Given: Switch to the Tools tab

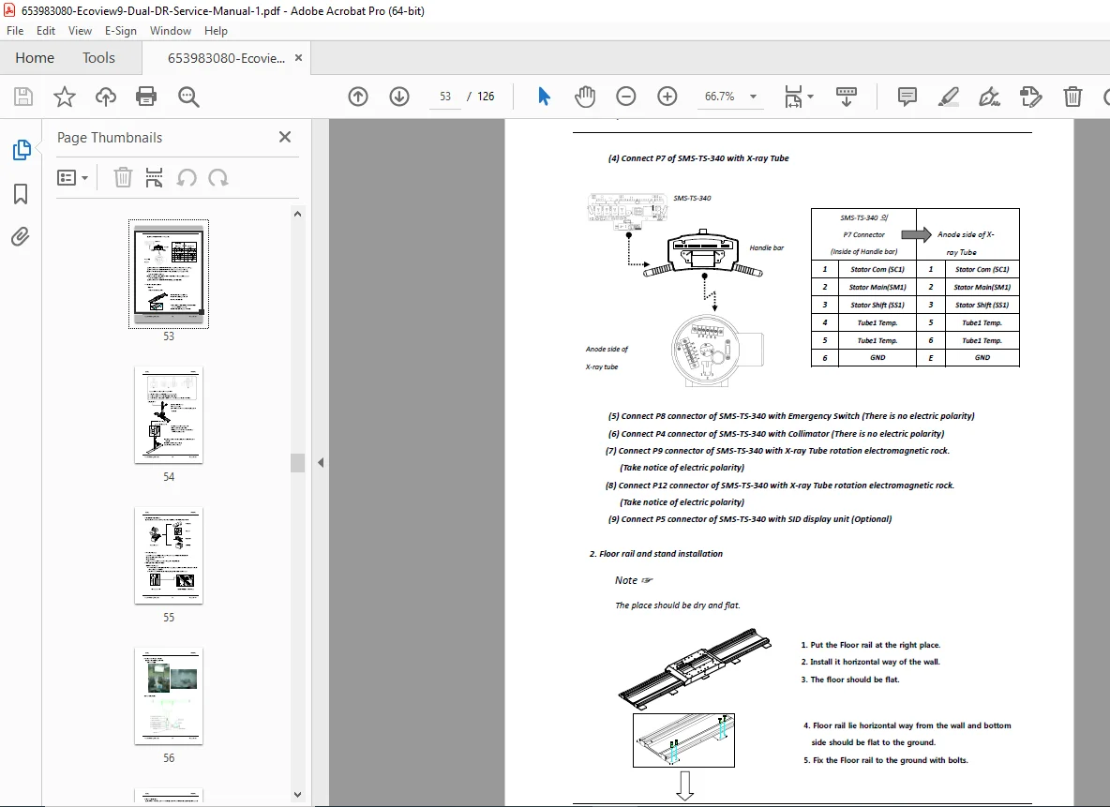Looking at the screenshot, I should (x=98, y=58).
